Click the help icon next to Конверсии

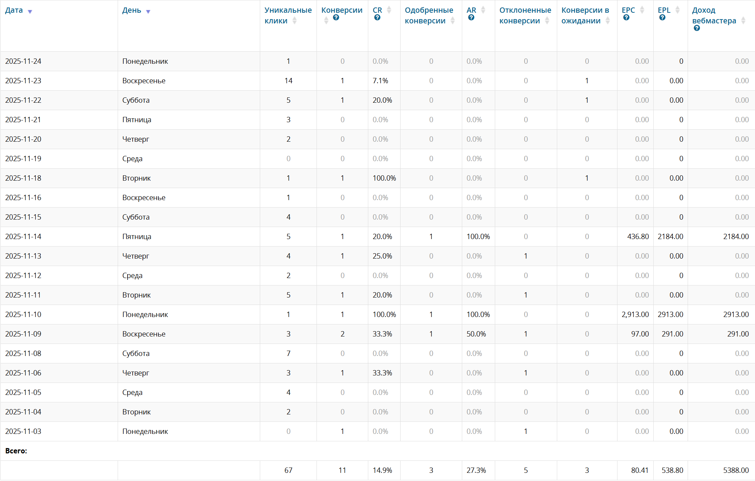(336, 18)
